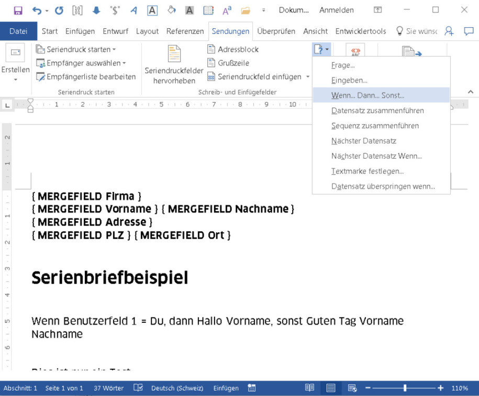Click the Aa change case icon
The width and height of the screenshot is (479, 396).
point(227,10)
